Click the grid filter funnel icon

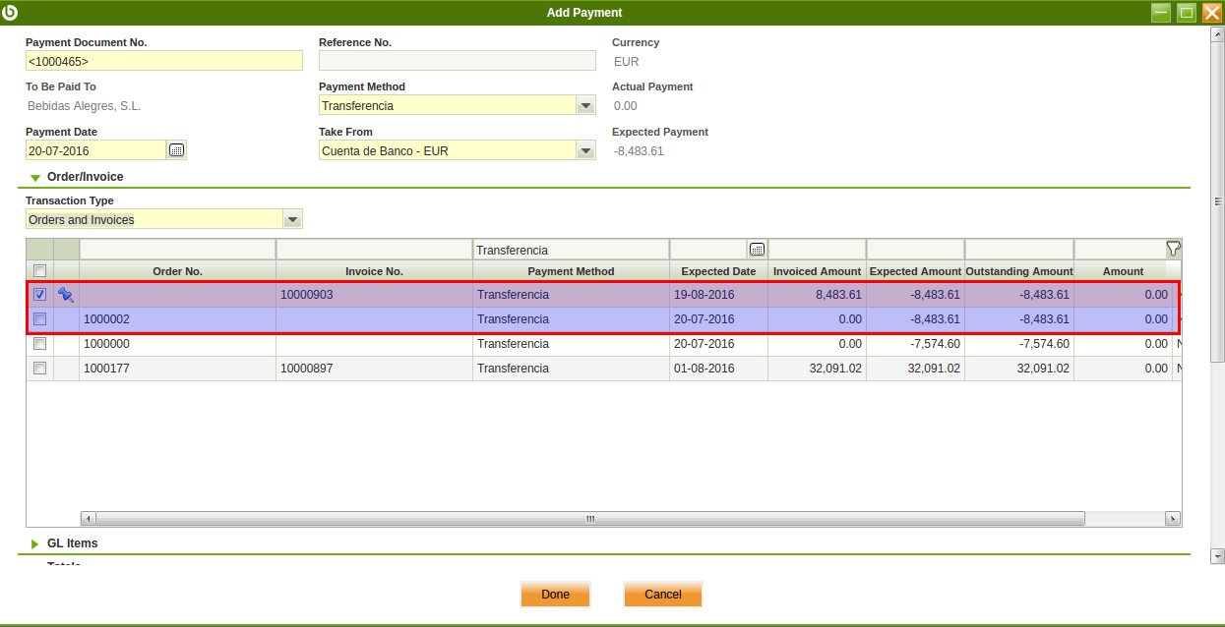tap(1173, 249)
